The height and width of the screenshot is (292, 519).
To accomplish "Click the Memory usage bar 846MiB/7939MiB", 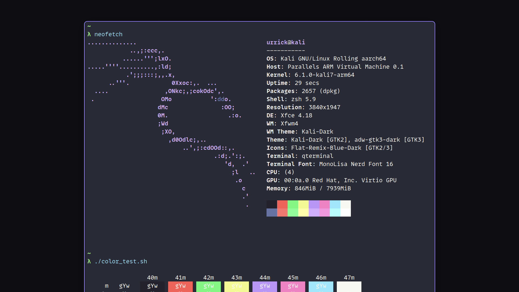I will pos(309,188).
